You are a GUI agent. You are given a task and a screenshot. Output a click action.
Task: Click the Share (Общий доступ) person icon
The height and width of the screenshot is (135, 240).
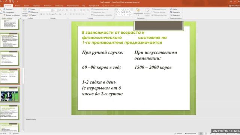click(230, 6)
